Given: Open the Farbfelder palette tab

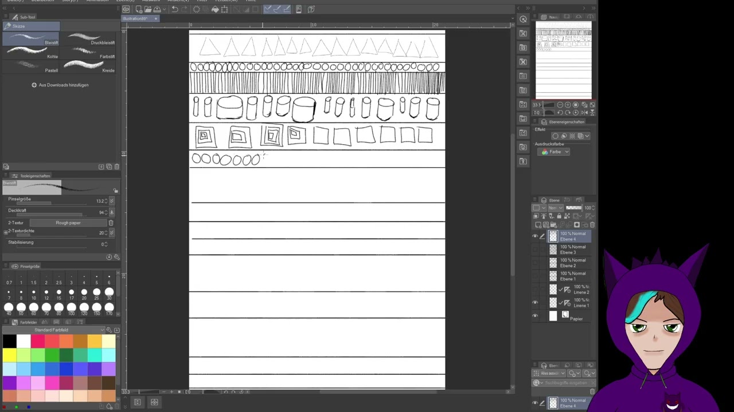Looking at the screenshot, I should [x=26, y=322].
